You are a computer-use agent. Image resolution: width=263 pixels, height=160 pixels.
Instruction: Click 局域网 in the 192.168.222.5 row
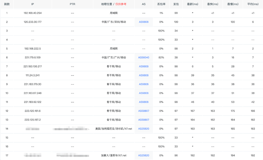[114, 49]
